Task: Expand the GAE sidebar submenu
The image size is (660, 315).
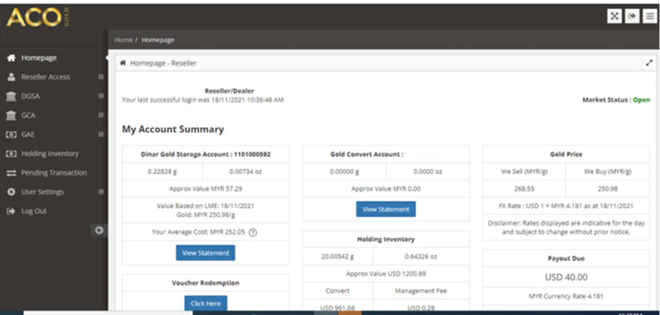Action: [x=101, y=134]
